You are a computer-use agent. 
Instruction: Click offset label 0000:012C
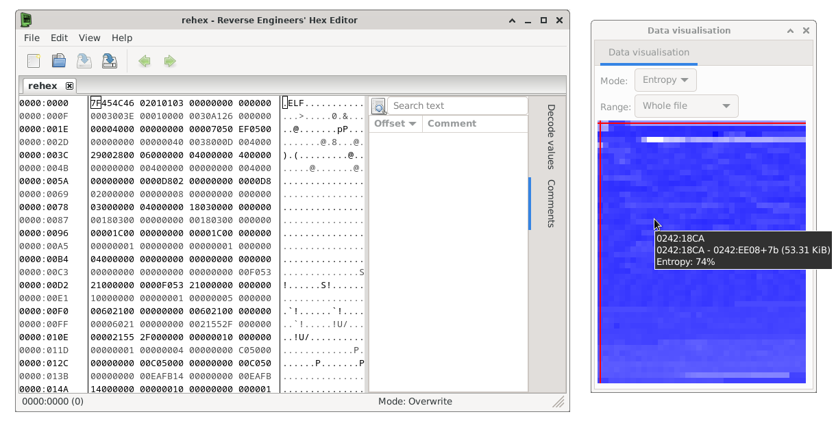click(x=44, y=363)
